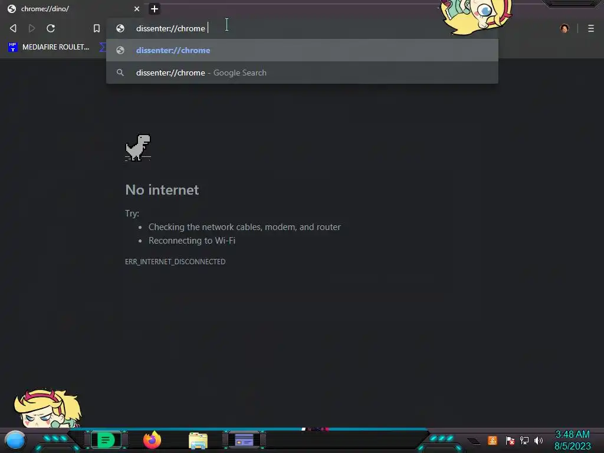Click the clock showing 3:48 AM

click(x=572, y=435)
